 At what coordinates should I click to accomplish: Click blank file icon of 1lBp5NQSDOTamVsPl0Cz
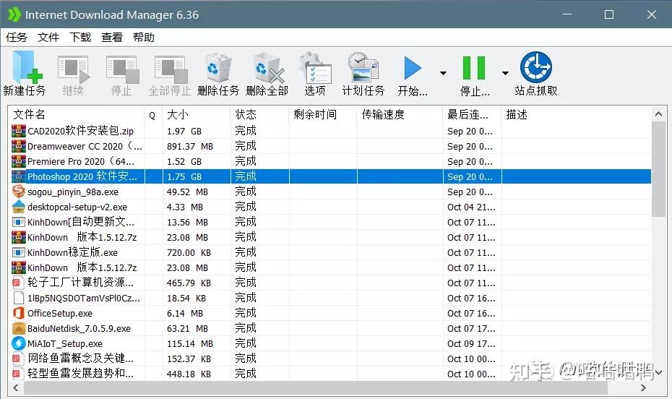pos(19,298)
